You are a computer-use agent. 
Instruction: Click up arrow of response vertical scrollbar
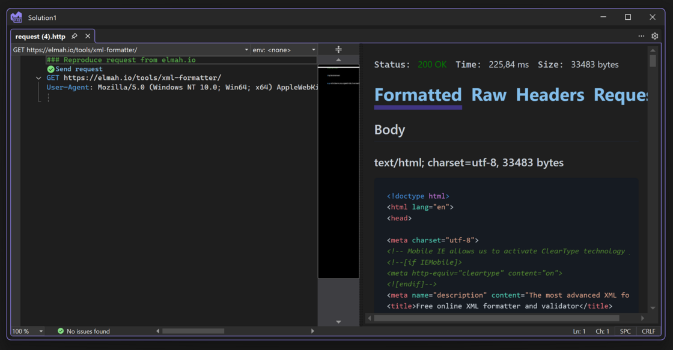pyautogui.click(x=653, y=50)
